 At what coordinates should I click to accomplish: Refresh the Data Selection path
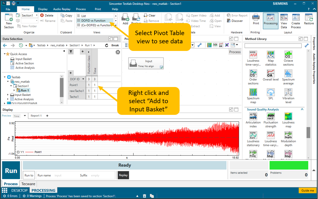(106, 45)
